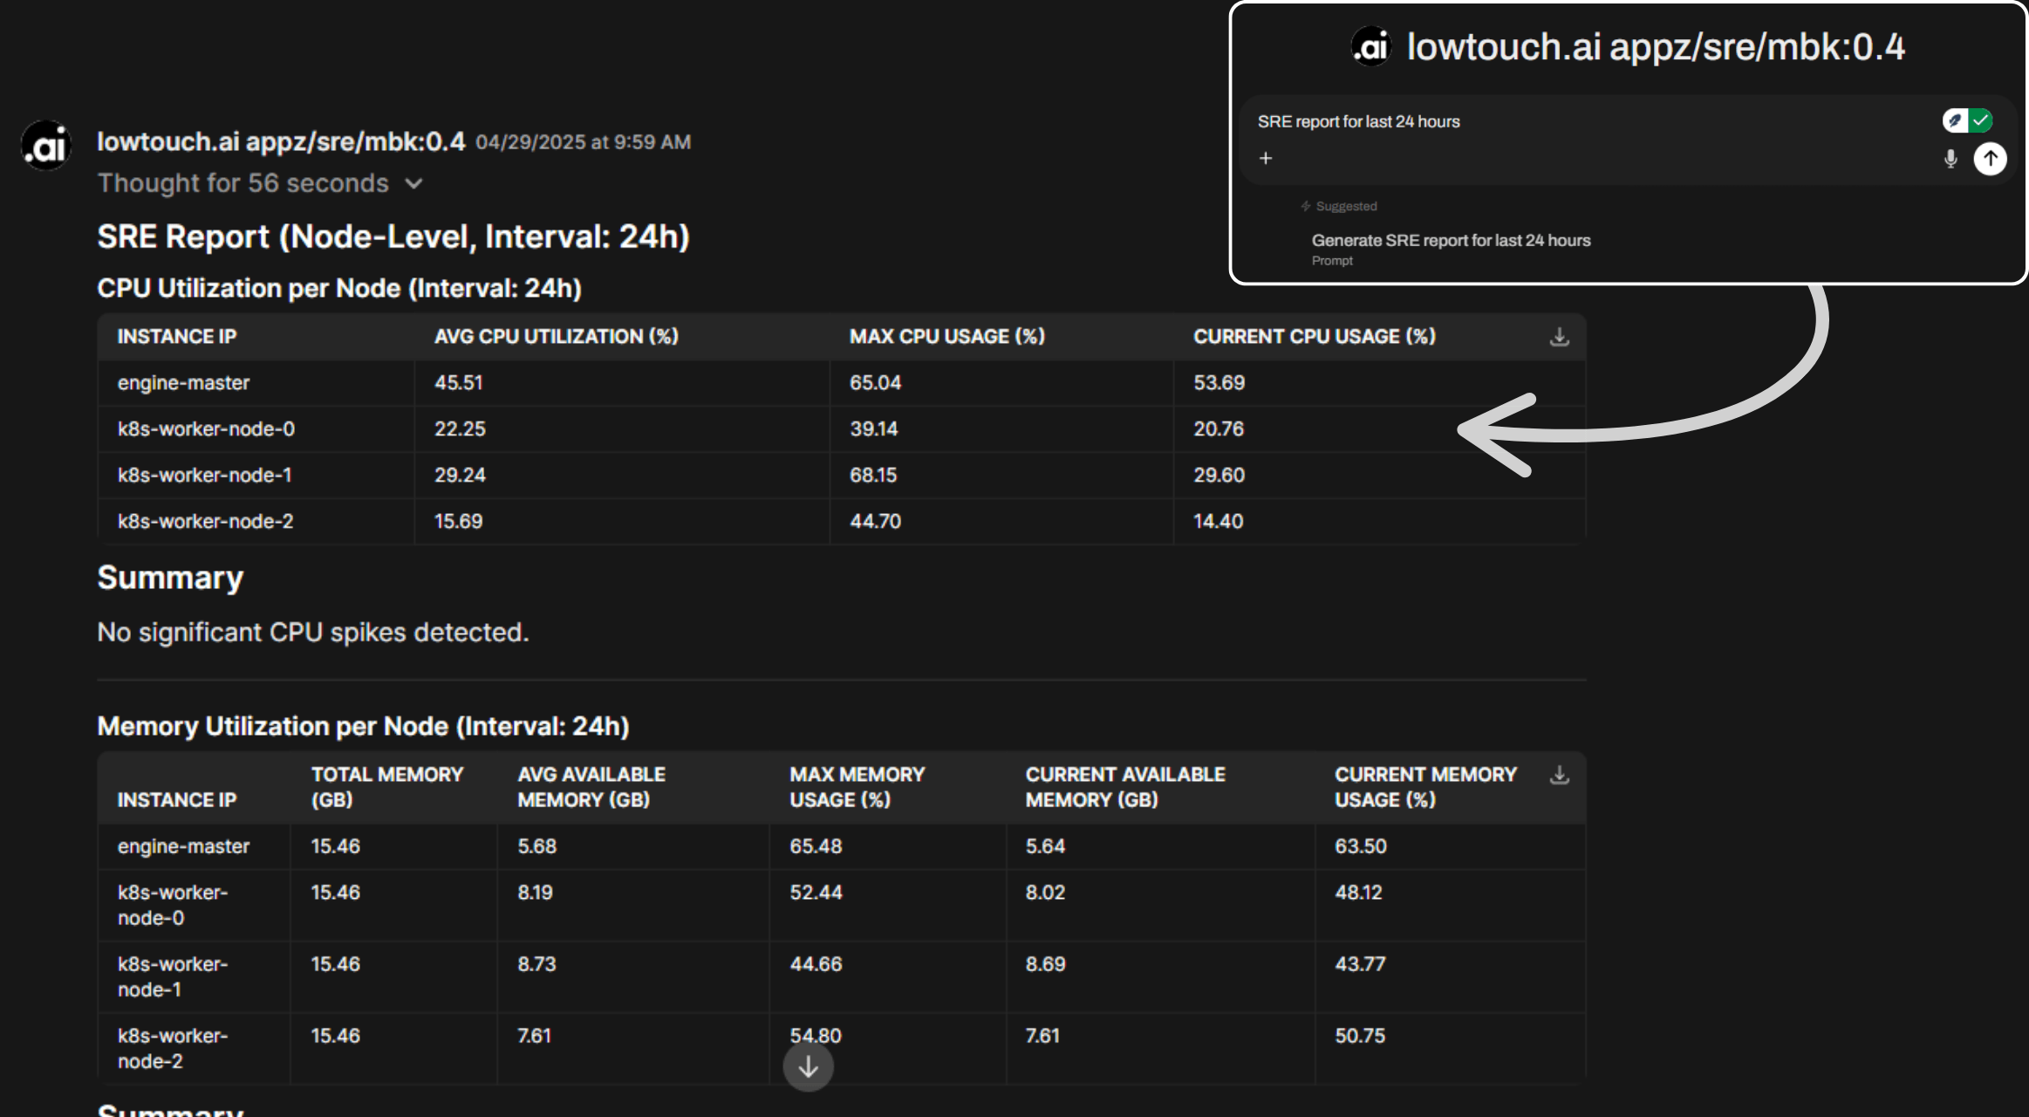Click the 'AVG CPU UTILIZATION (%)' column header

(557, 337)
